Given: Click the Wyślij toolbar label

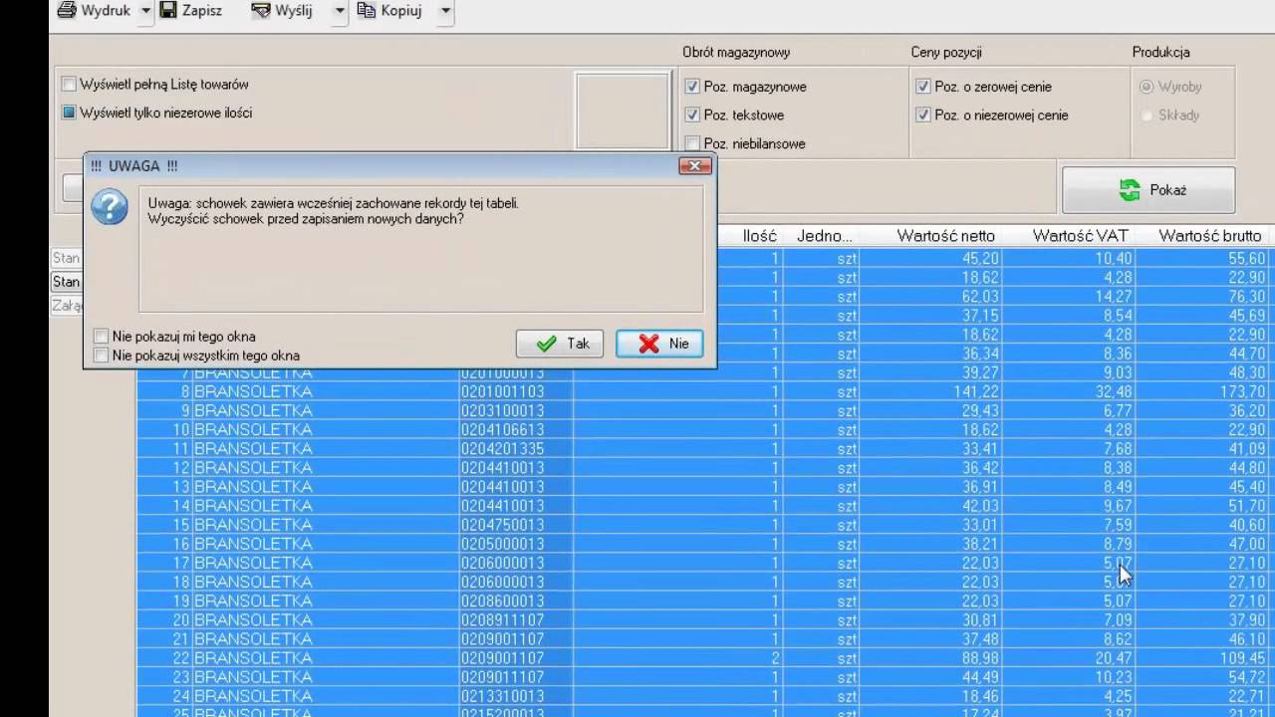Looking at the screenshot, I should pos(294,11).
